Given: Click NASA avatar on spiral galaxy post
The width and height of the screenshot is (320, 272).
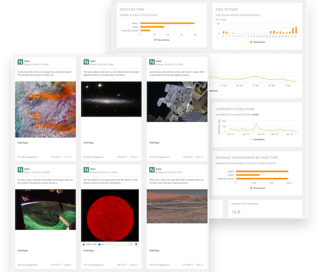Looking at the screenshot, I should [x=86, y=62].
